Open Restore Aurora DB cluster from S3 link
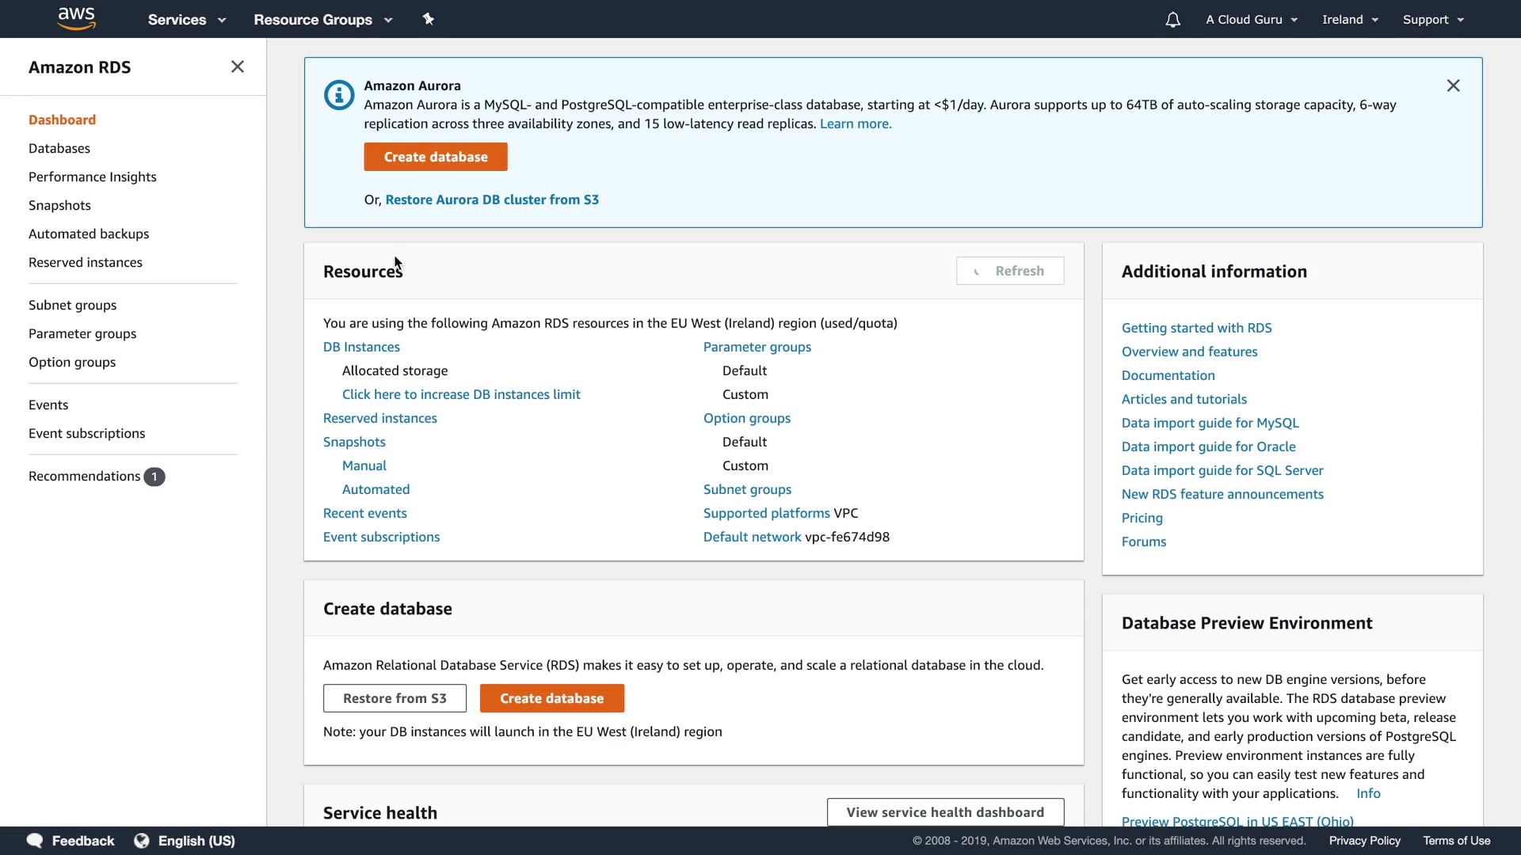Screen dimensions: 1521x855 click(x=492, y=199)
